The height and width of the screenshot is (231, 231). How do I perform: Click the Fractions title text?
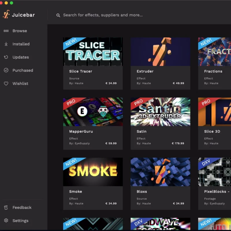coord(213,71)
